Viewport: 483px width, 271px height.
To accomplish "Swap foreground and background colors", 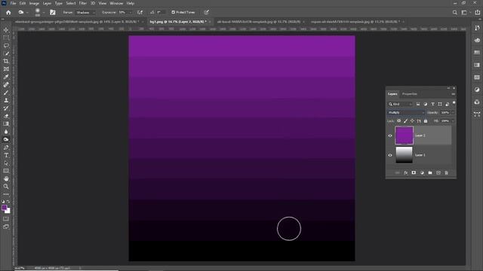I will tap(8, 202).
